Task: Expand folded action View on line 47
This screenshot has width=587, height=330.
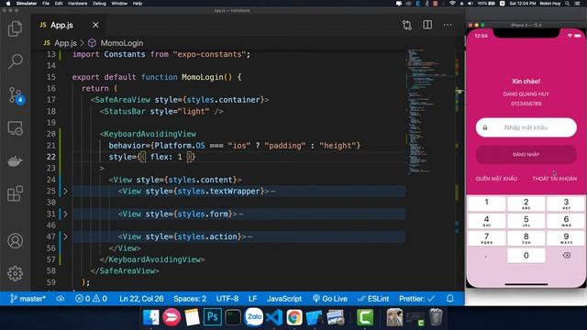Action: tap(65, 236)
